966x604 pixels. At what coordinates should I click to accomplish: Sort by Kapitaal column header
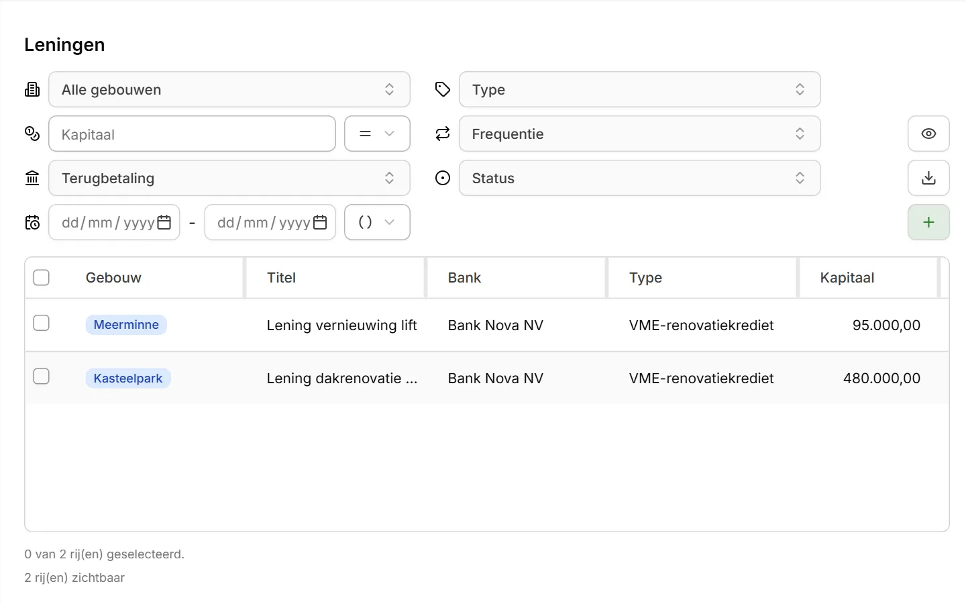[x=847, y=278]
